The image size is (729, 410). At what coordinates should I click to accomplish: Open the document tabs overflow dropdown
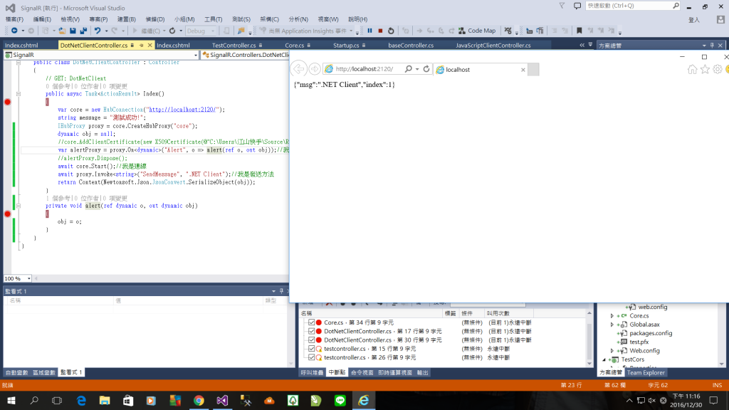click(590, 45)
